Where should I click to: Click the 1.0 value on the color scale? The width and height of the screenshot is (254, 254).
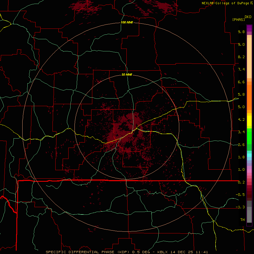tap(241, 170)
